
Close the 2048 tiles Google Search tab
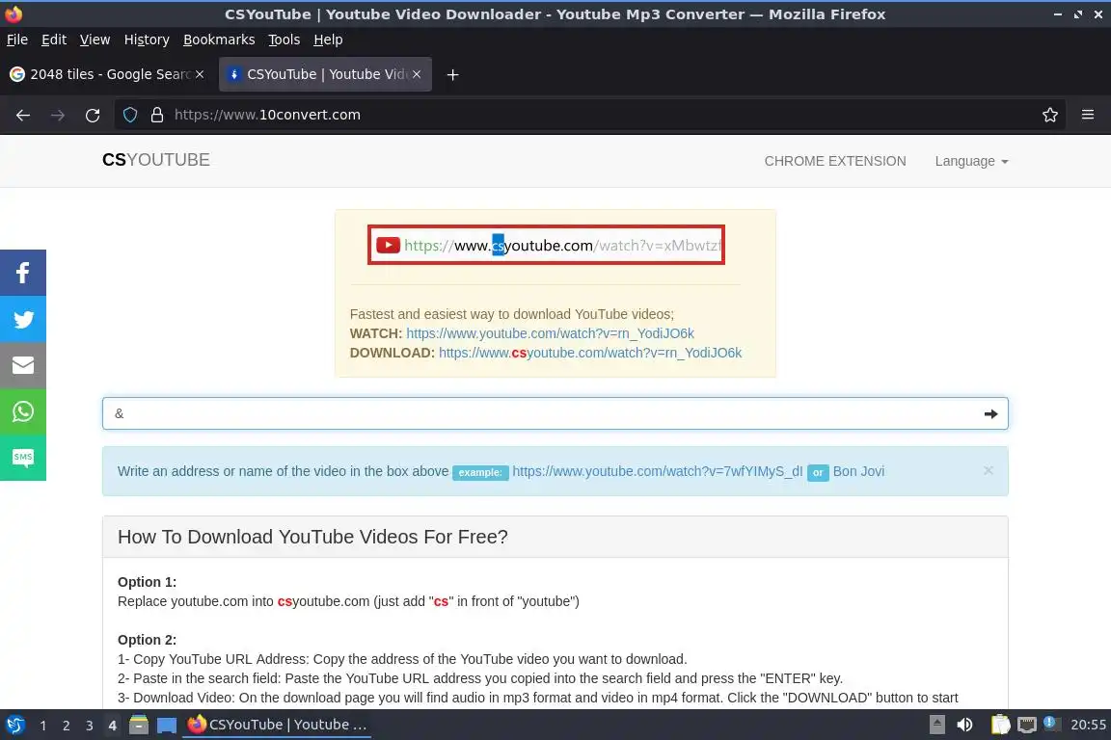tap(200, 74)
